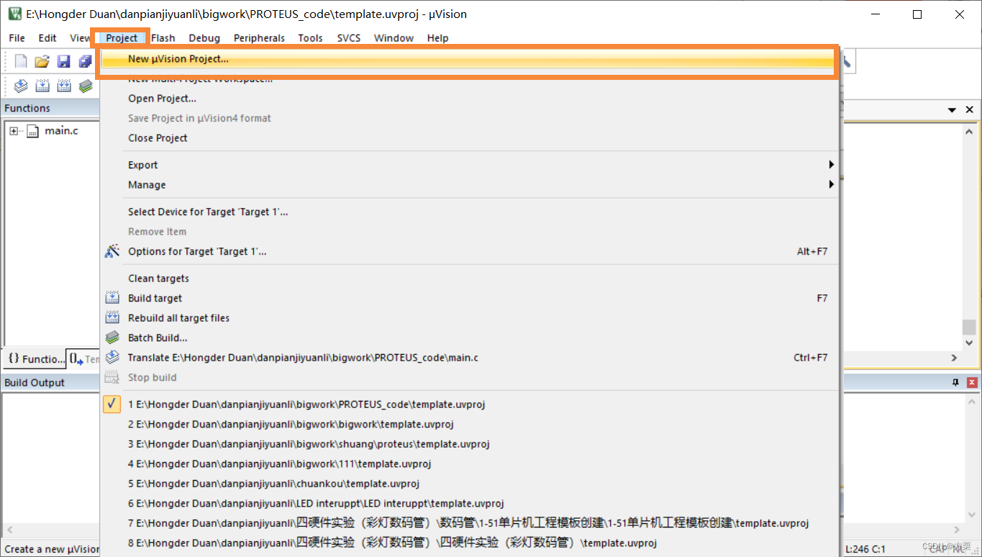Click the main.c file icon in Functions
The image size is (982, 557).
pos(32,131)
